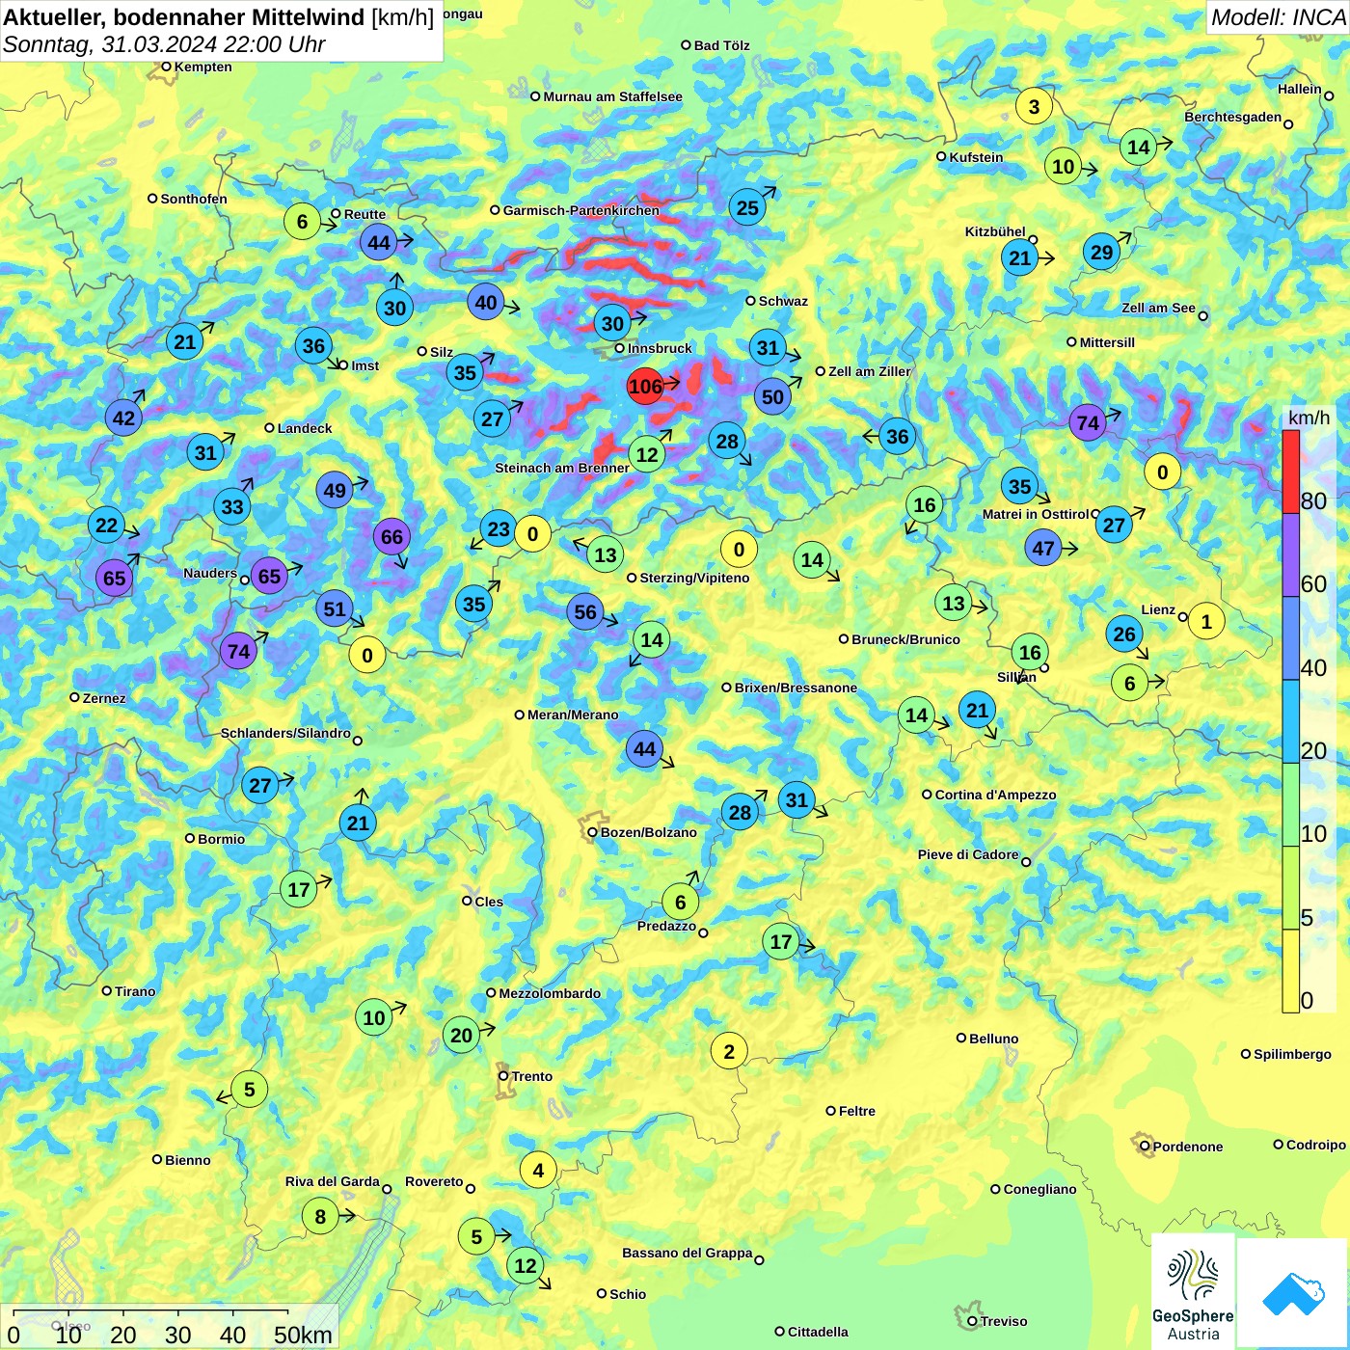Open the 56 km/h station marker

(585, 611)
